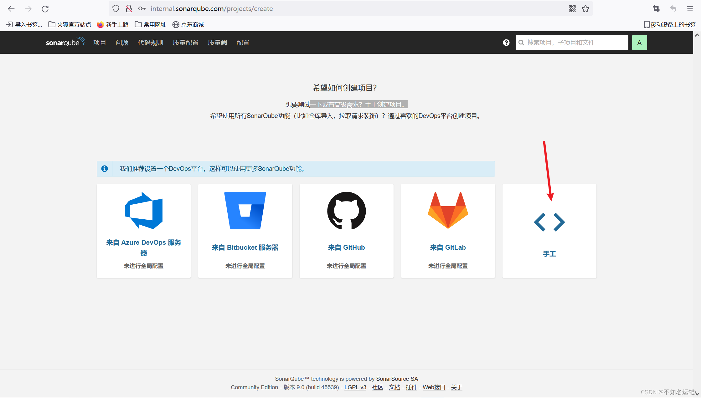Select the Azure DevOps icon
This screenshot has width=701, height=398.
(143, 211)
